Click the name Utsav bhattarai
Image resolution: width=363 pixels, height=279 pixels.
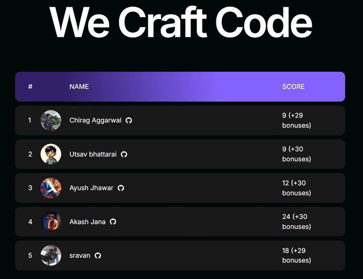tap(93, 154)
